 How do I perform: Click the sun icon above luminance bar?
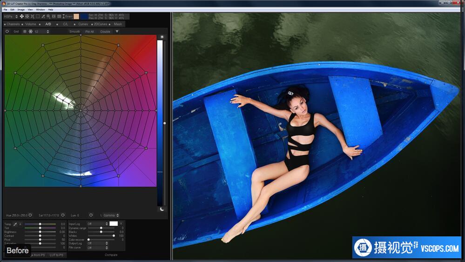tap(162, 36)
